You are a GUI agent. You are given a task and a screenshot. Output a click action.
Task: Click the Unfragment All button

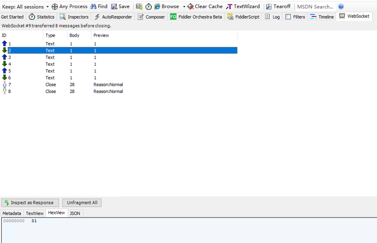click(82, 203)
